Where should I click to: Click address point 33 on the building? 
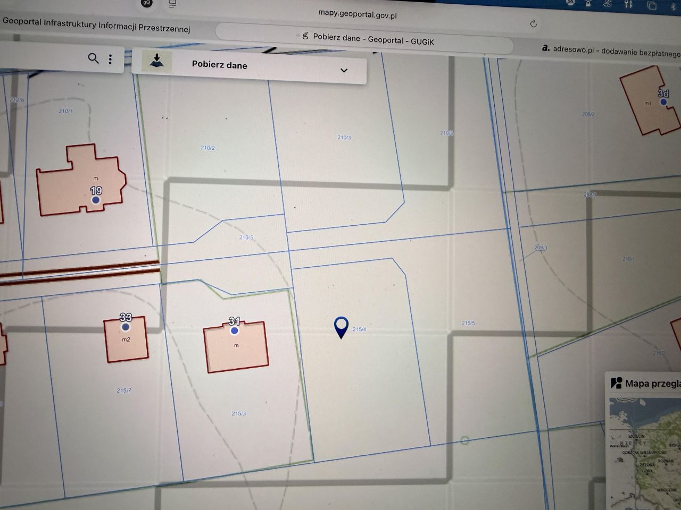point(126,327)
